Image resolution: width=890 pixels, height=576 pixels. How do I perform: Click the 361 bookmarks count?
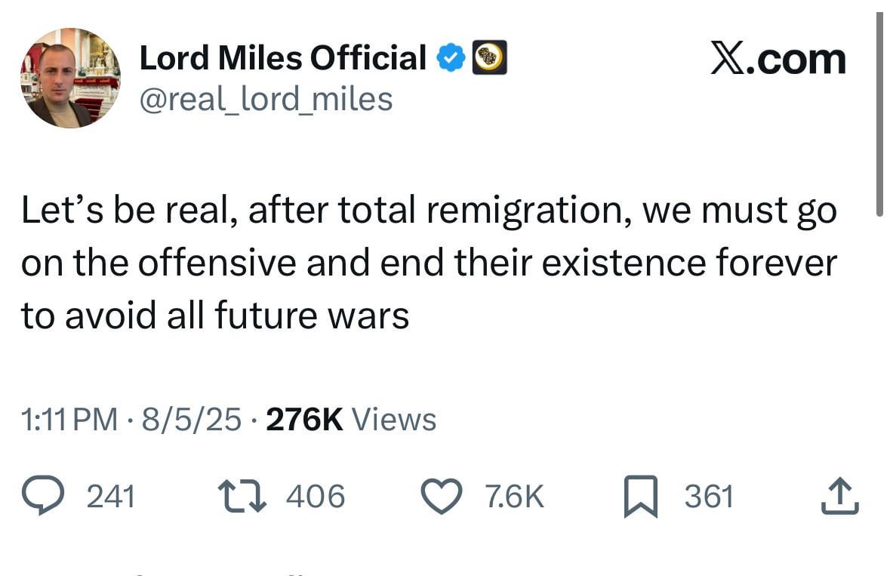point(709,497)
